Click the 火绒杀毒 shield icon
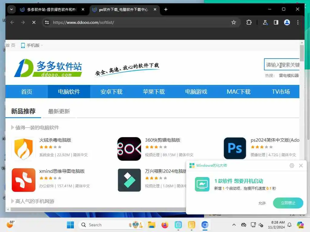310x232 pixels. pos(24,149)
